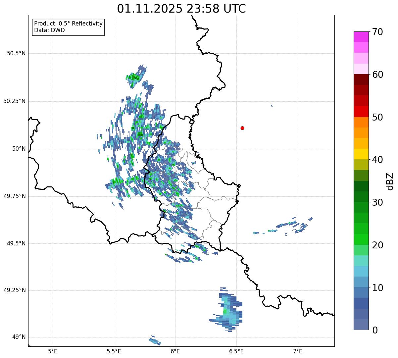Click the dark maroon colorbar segment below 60

point(361,79)
